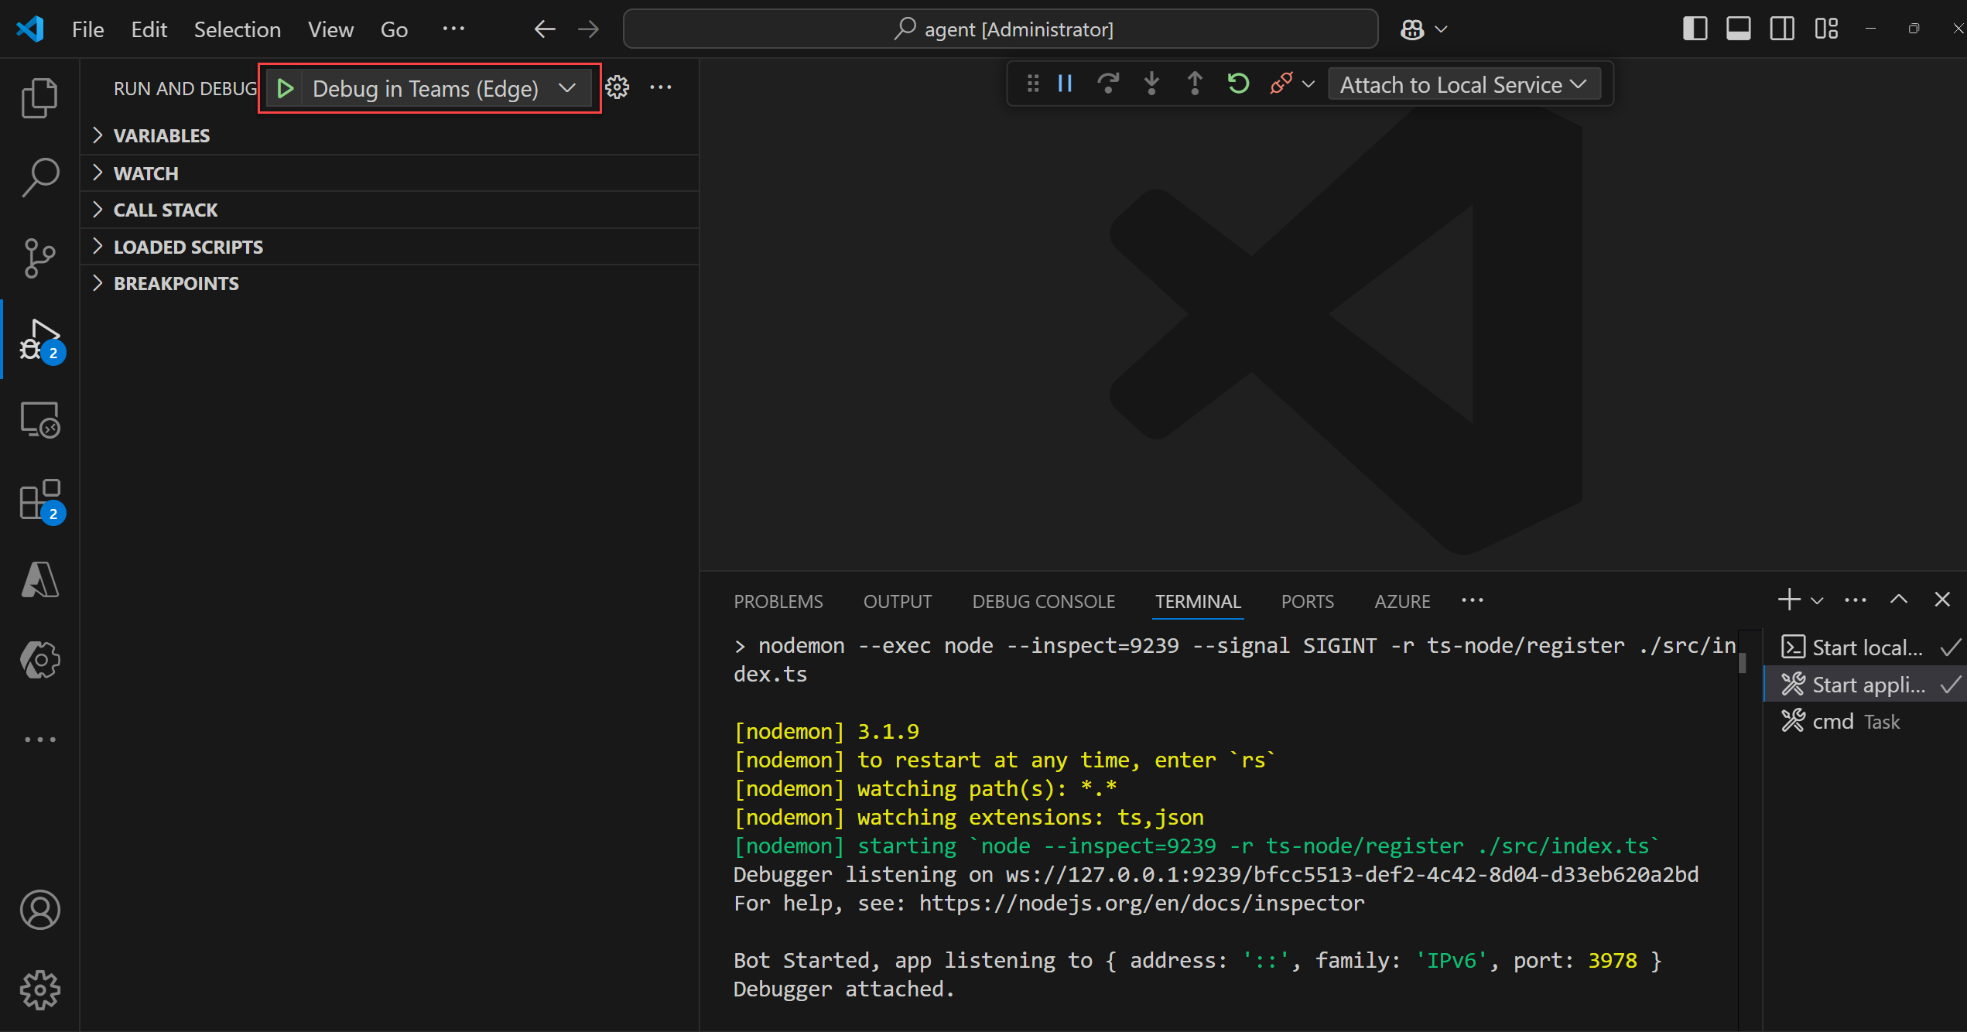Select the Start appli... task terminal
Viewport: 1967px width, 1032px height.
point(1864,684)
